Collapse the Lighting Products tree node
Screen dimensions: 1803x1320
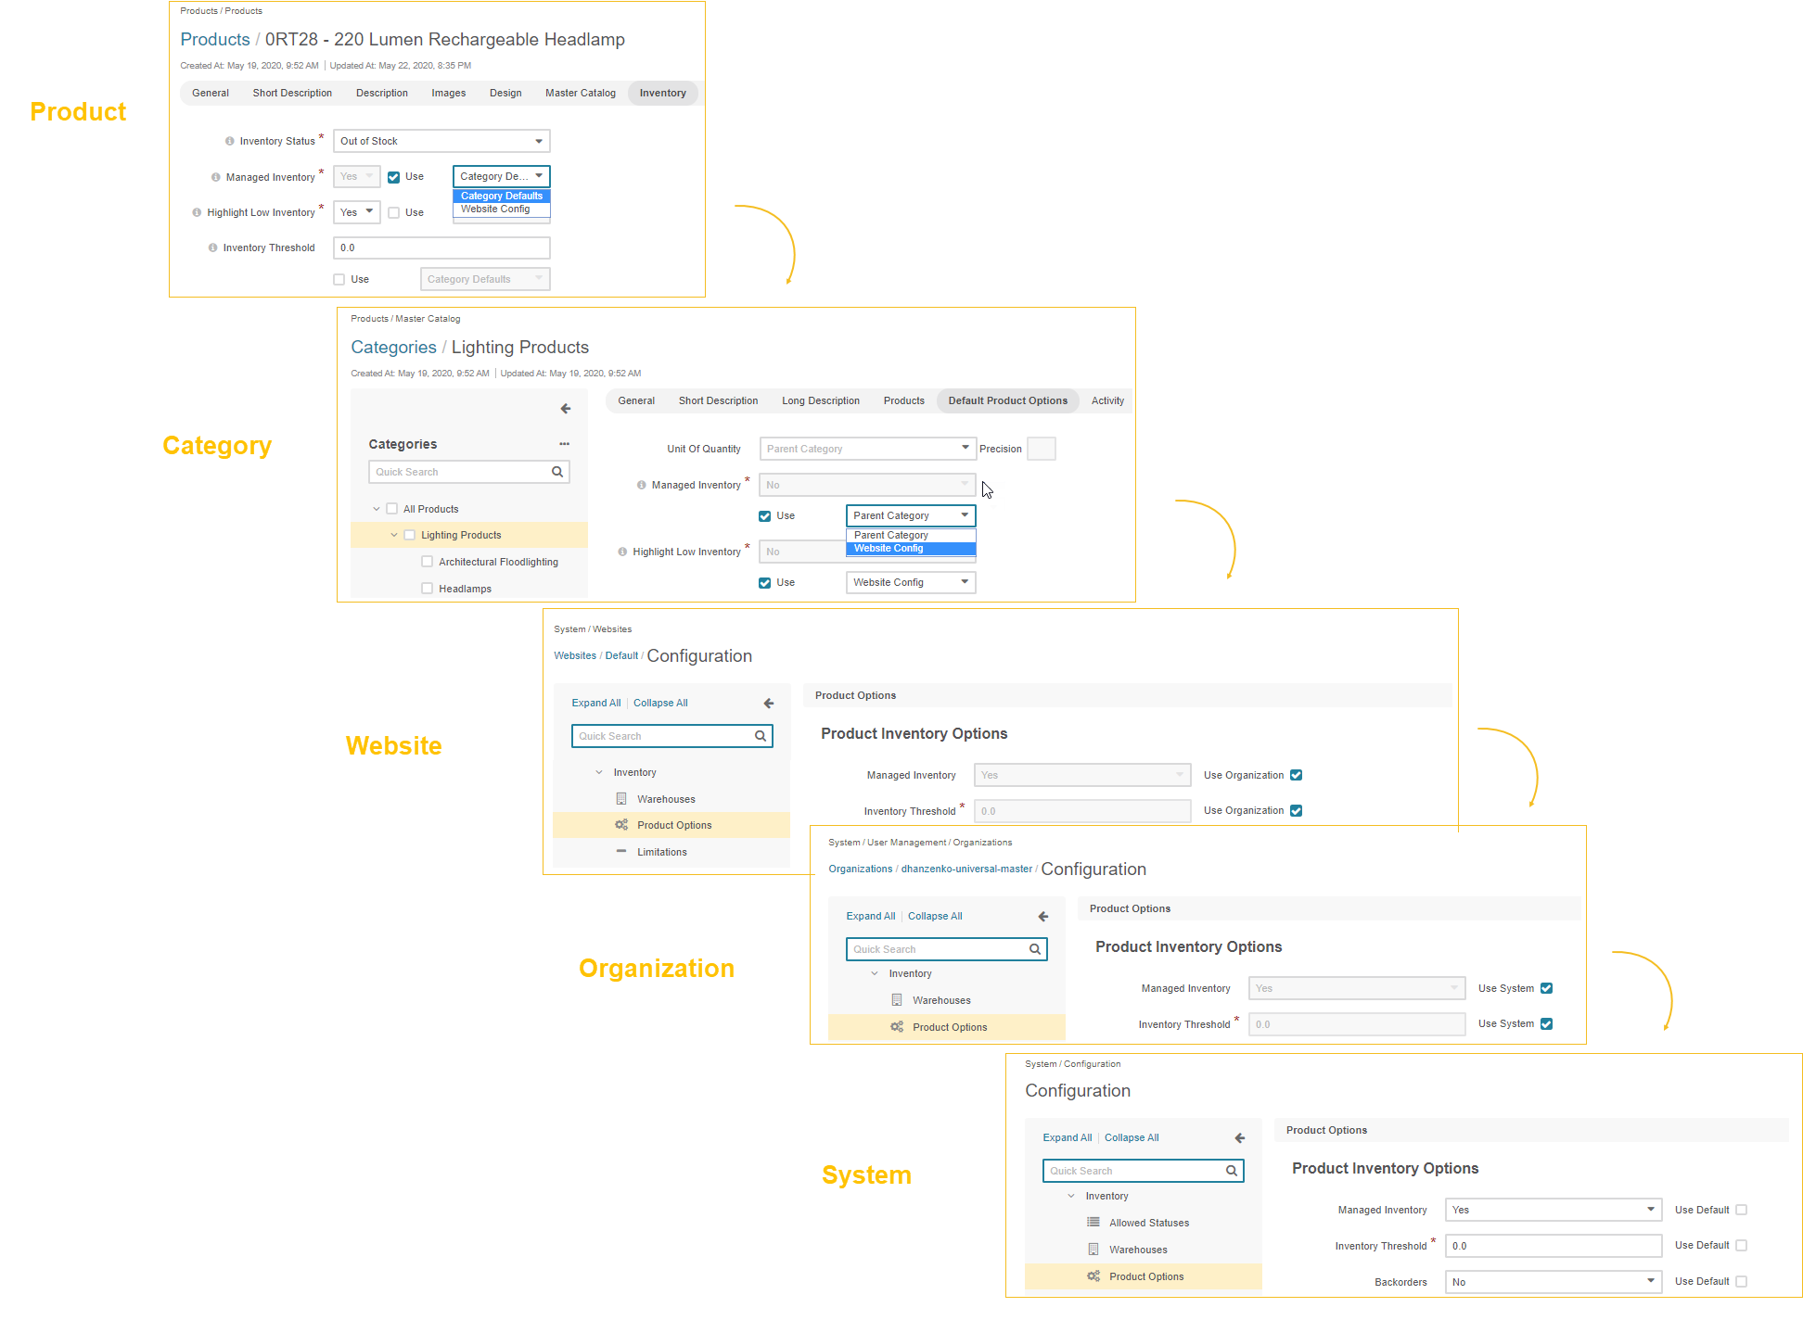[x=394, y=535]
